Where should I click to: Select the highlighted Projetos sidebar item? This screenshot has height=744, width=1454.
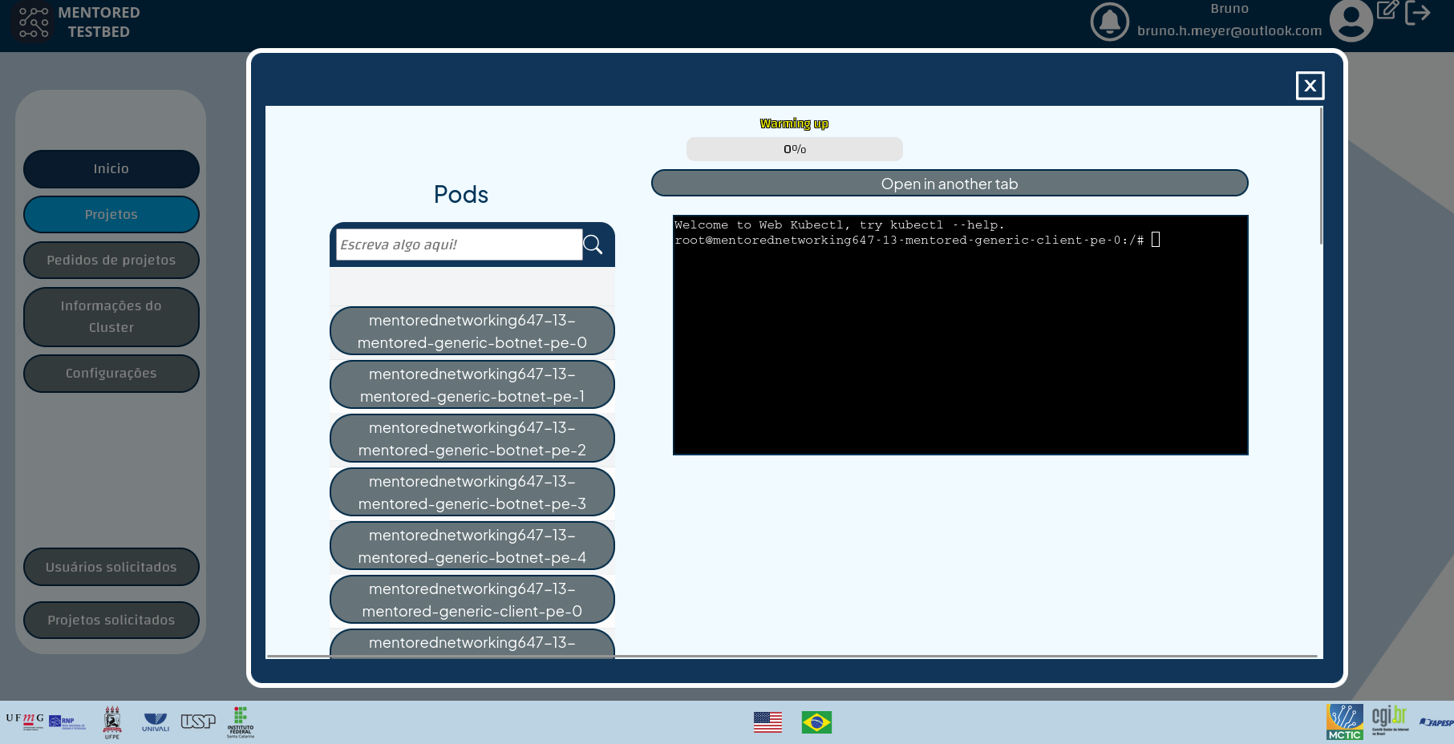click(x=111, y=214)
